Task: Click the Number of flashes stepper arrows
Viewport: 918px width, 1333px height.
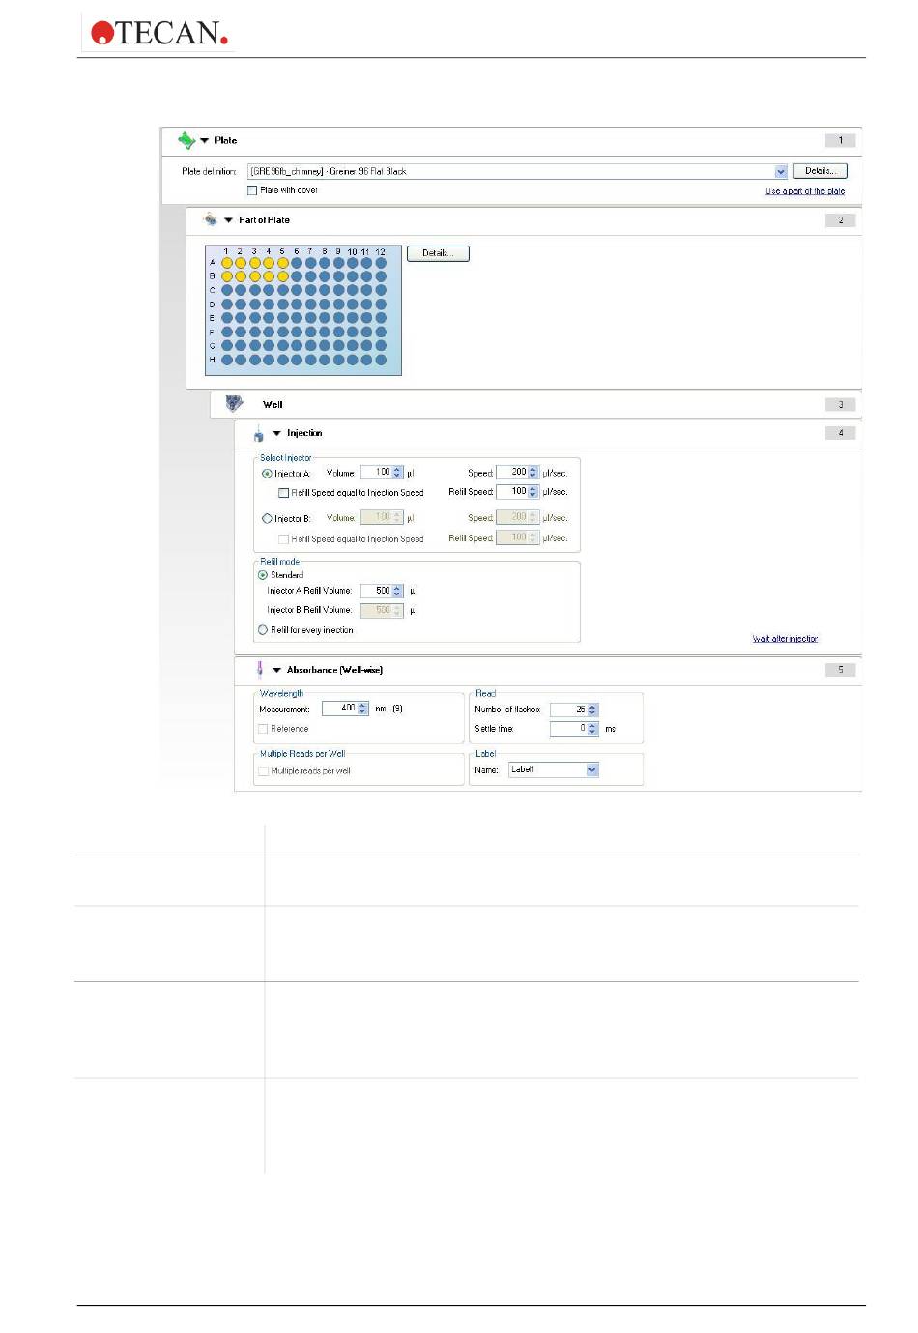Action: pyautogui.click(x=593, y=710)
